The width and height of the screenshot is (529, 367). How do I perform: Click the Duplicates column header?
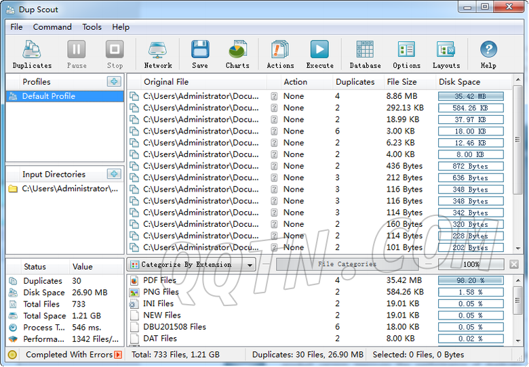(355, 82)
